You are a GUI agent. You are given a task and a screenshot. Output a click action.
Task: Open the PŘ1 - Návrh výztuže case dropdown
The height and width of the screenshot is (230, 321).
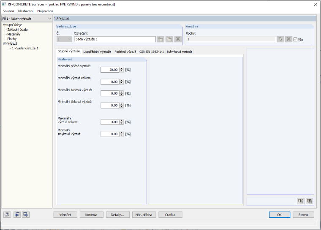[x=49, y=19]
